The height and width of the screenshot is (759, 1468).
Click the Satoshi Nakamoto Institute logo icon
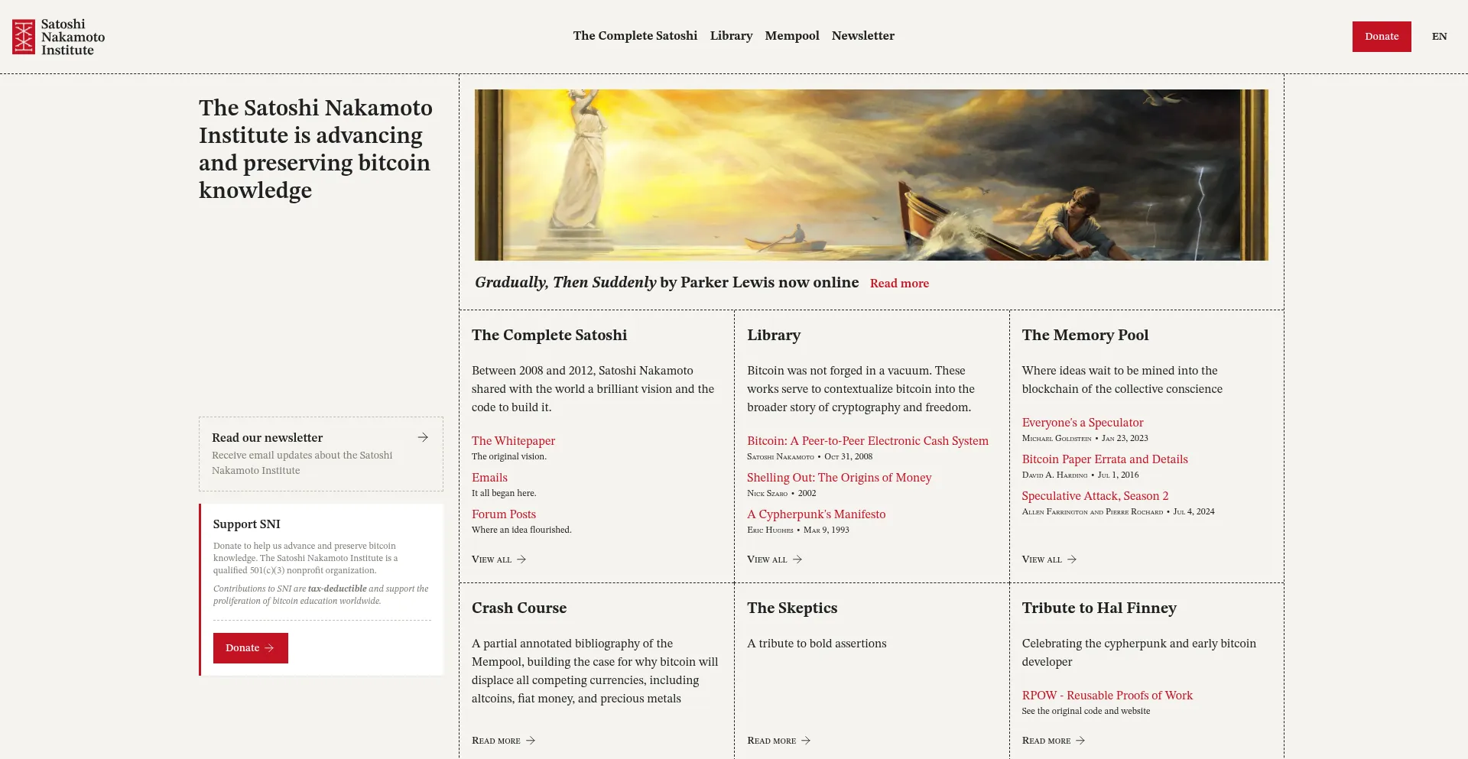[24, 37]
